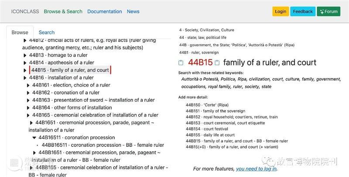349x177 pixels.
Task: Toggle arrow for 44B165 ceremonial celebration
Action: tap(28, 115)
